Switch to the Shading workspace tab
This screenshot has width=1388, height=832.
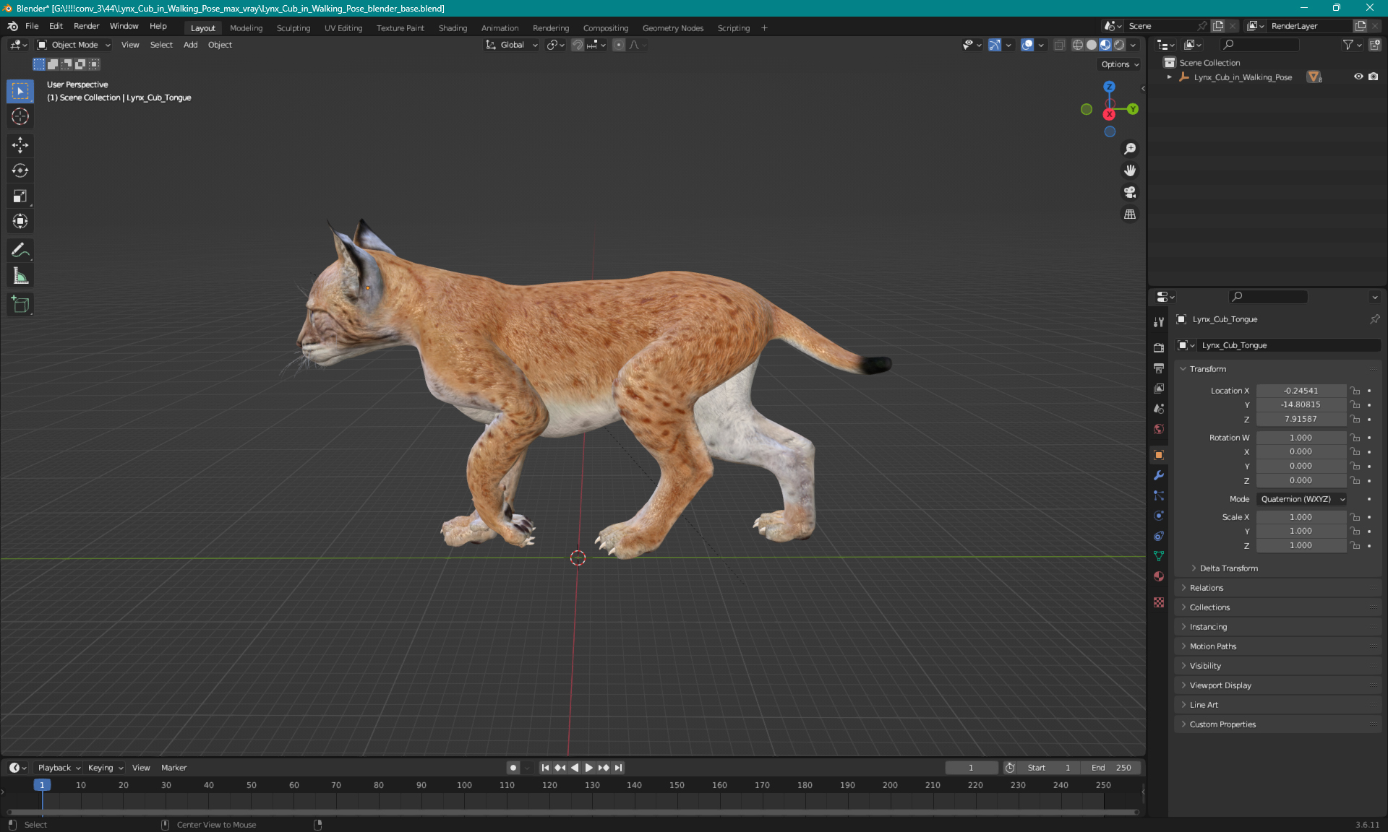pos(453,28)
